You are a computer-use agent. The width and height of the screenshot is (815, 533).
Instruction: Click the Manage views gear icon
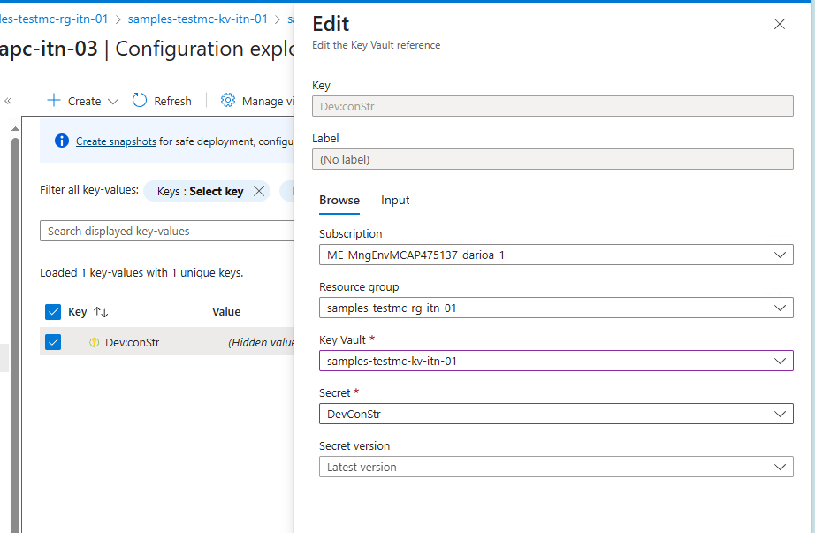coord(228,101)
